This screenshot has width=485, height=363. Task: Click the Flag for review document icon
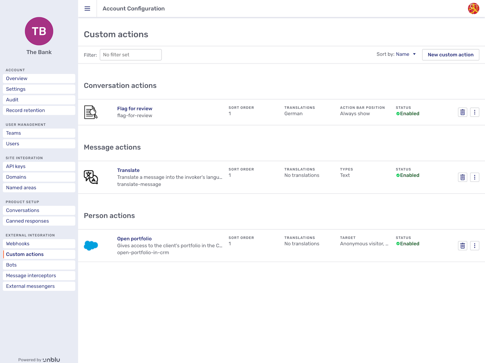tap(91, 112)
